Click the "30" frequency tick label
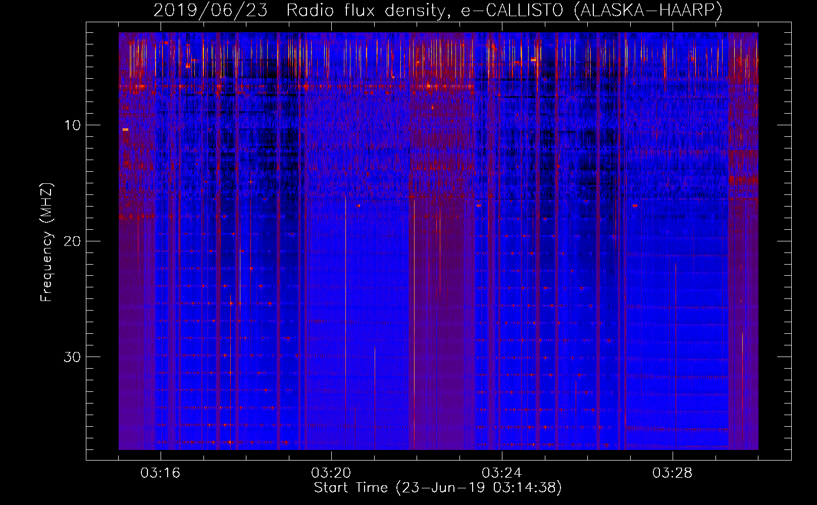Viewport: 817px width, 505px height. click(x=73, y=357)
